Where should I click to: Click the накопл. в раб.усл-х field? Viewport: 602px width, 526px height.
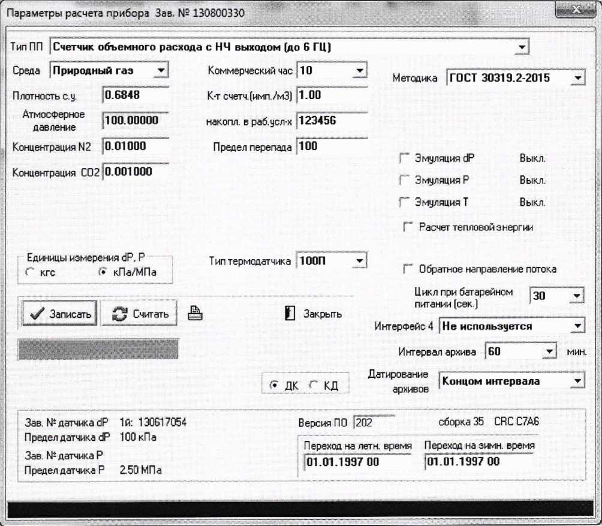click(332, 121)
